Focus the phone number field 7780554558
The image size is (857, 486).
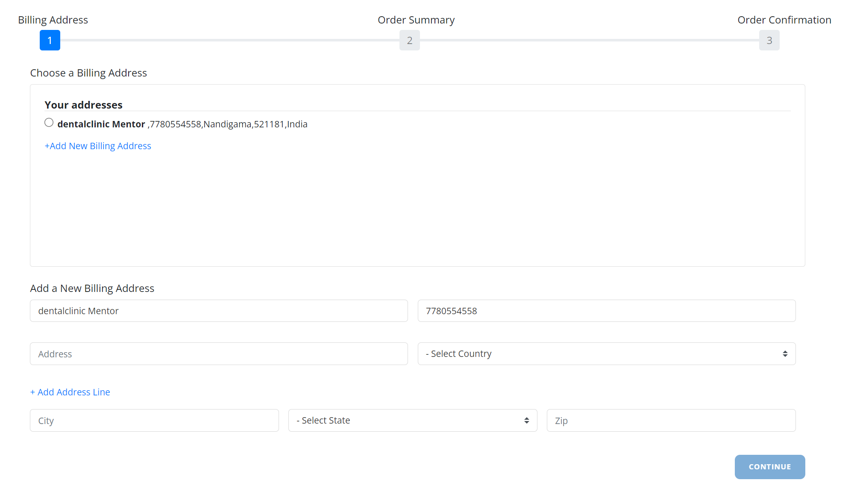(606, 311)
